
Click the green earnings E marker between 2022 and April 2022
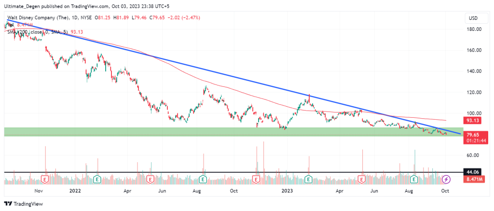click(97, 180)
